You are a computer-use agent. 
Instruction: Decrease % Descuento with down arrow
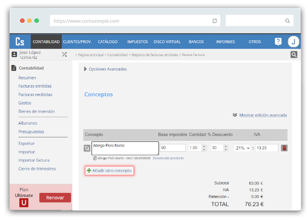pyautogui.click(x=226, y=150)
